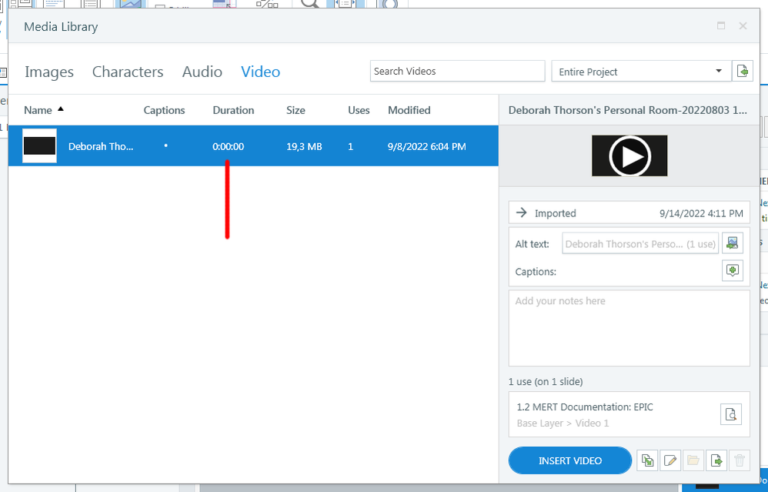The image size is (768, 492).
Task: Sort by the Modified column header
Action: [x=409, y=110]
